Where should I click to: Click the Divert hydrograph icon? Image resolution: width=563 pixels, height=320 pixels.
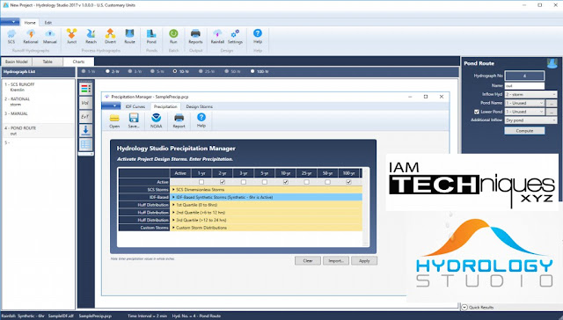[110, 37]
